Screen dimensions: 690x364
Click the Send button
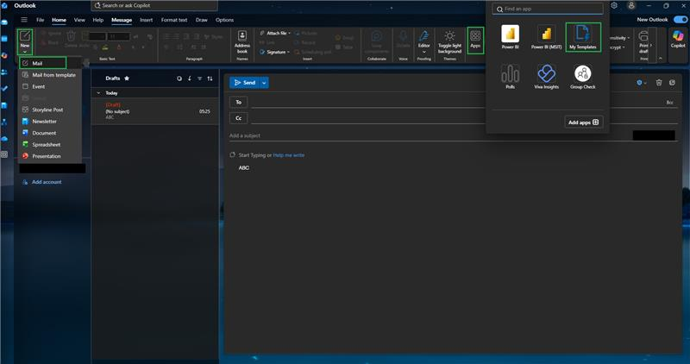(245, 83)
